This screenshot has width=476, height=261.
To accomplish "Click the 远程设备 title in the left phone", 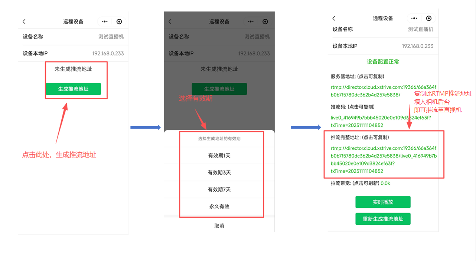I will (x=73, y=22).
